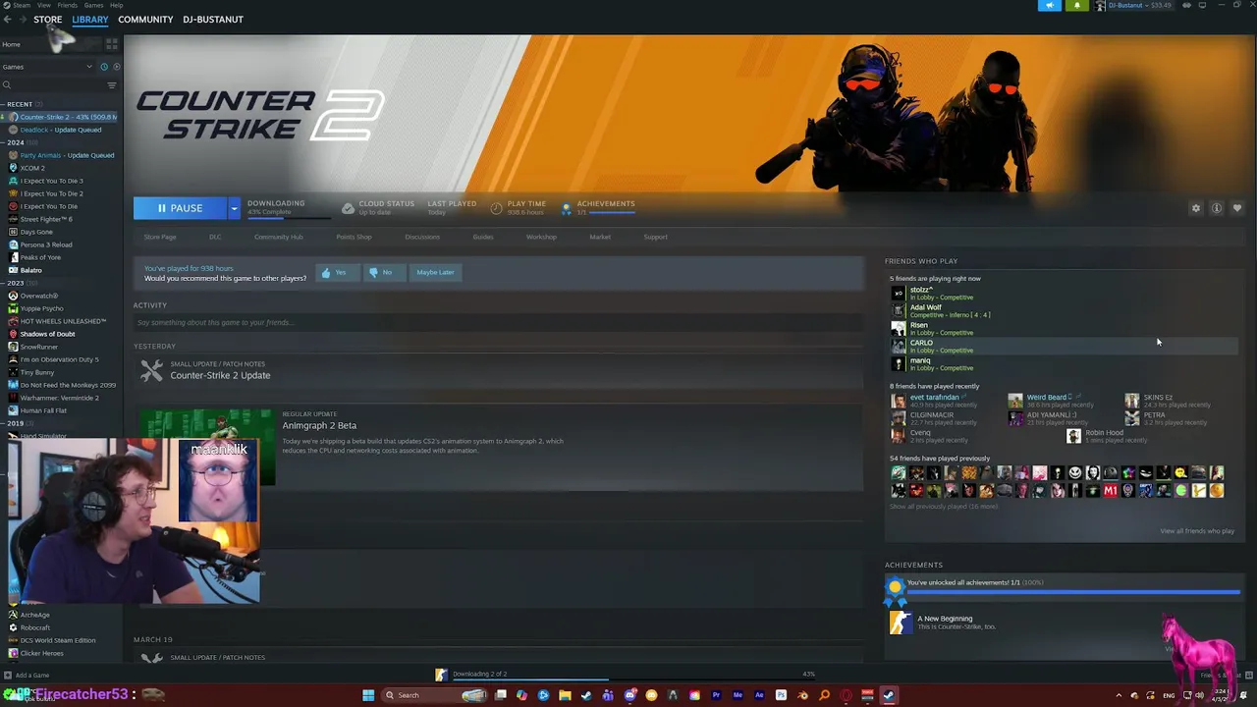Collapse the 2023 category
1257x707 pixels.
15,283
